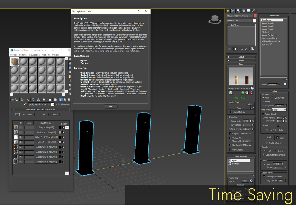Select Points-Cloud viewport radio button
Viewport: 296px width, 205px height.
click(x=263, y=114)
